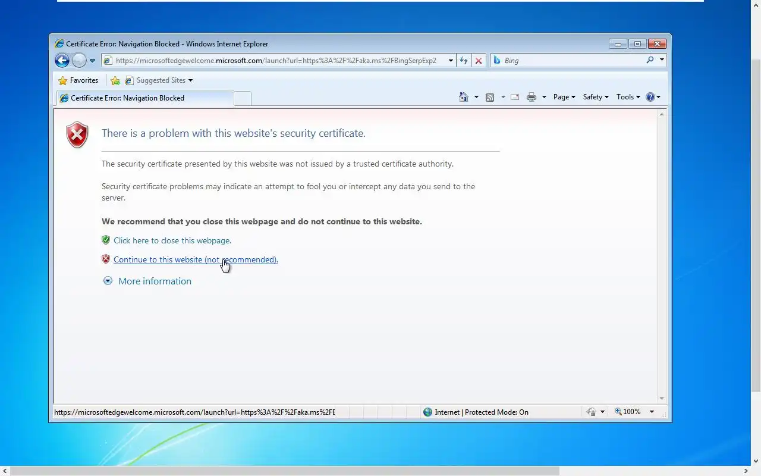Open the Help dropdown arrow
The width and height of the screenshot is (761, 476).
click(x=658, y=97)
